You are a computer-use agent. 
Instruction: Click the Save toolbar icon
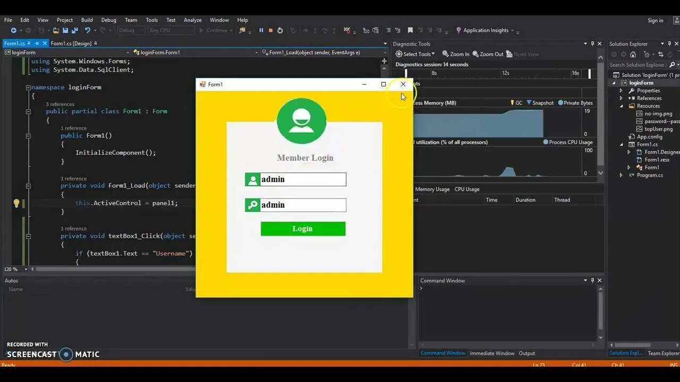[65, 31]
